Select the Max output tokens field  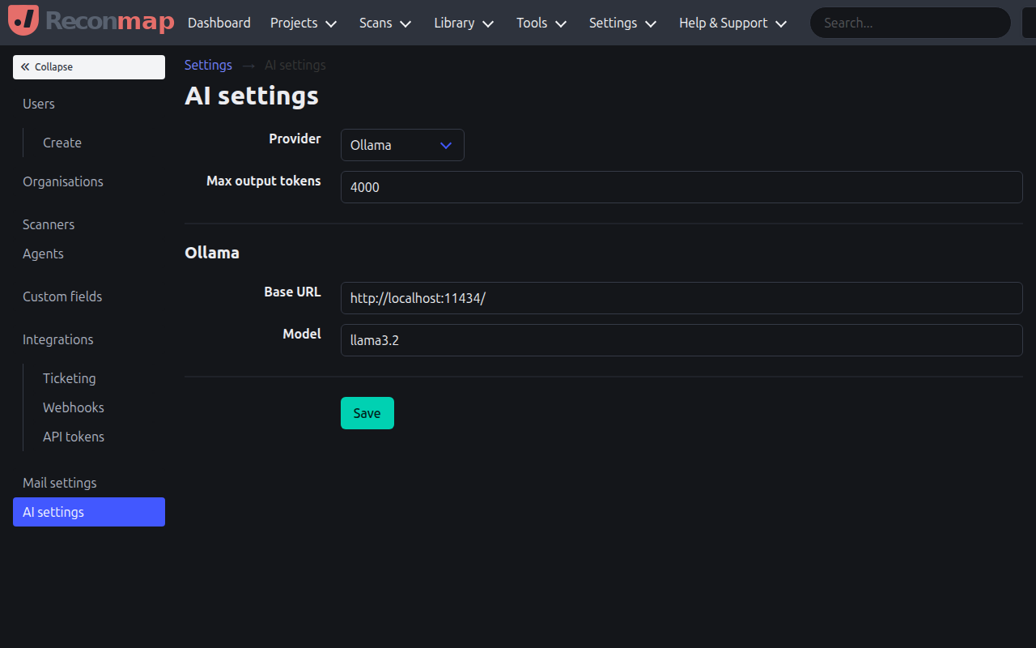[x=681, y=187]
